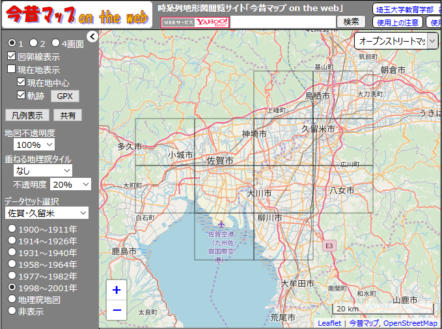Screen dimensions: 442x329
Task: Select the 1914～1926年 period radio
Action: (12, 240)
